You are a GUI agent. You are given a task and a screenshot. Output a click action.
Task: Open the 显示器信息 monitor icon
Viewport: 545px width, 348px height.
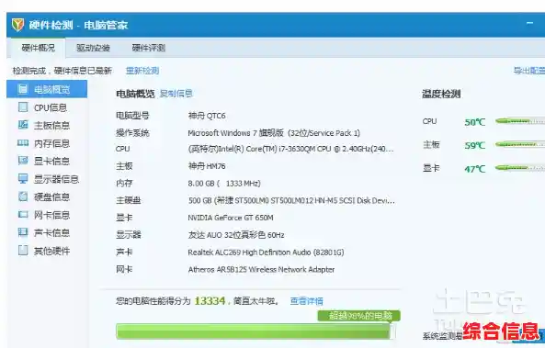click(x=23, y=179)
